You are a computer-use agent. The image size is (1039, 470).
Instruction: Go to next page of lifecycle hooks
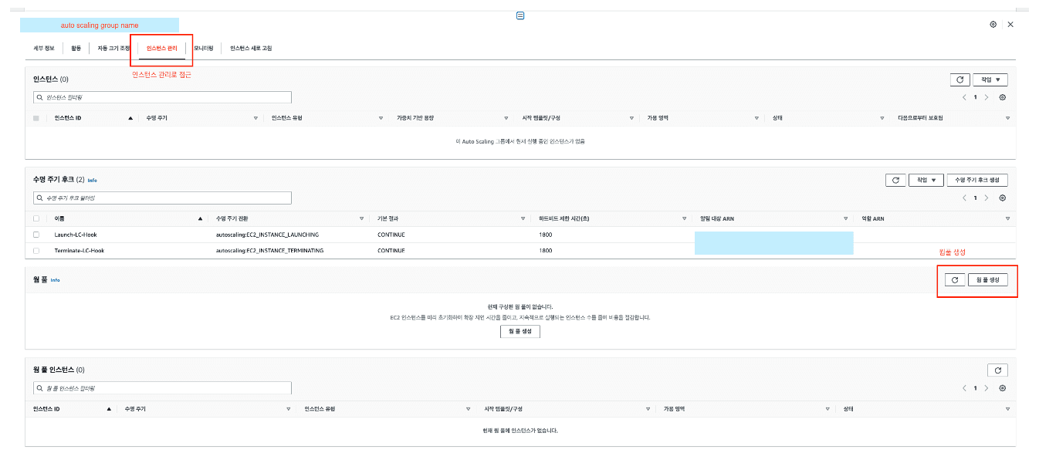987,198
